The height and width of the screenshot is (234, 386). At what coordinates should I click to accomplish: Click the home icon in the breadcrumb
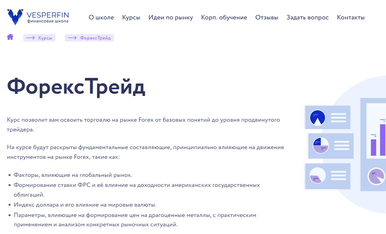[x=10, y=37]
